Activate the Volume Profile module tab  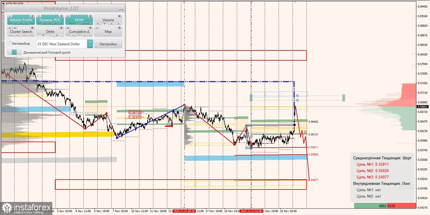pos(21,20)
